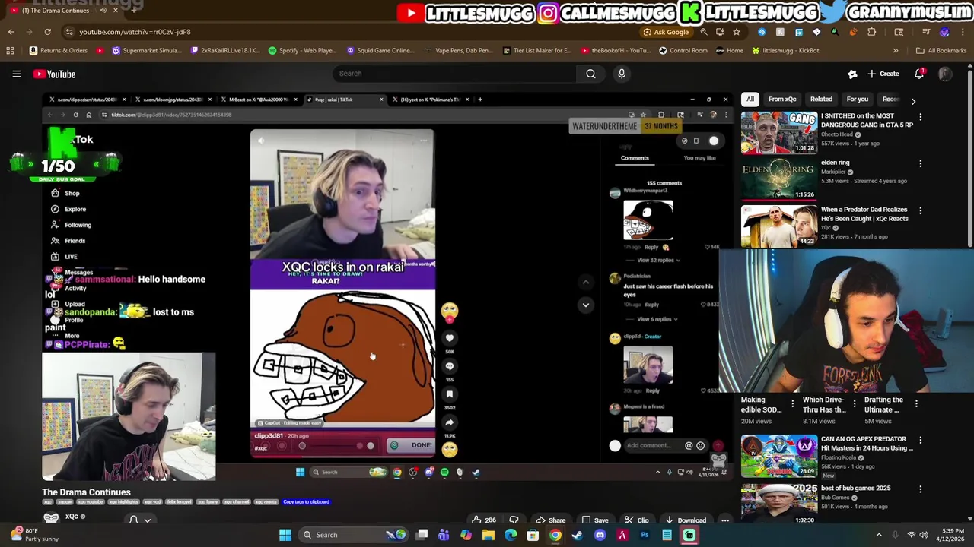Viewport: 974px width, 547px height.
Task: Open the YouTube guide hamburger menu
Action: click(16, 74)
